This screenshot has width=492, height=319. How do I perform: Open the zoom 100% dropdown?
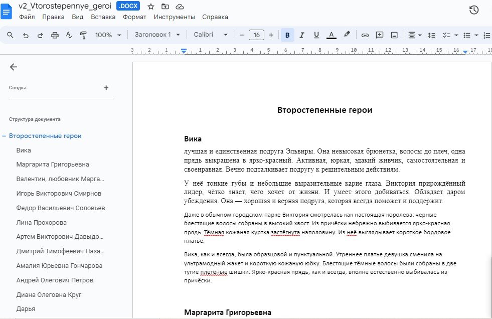pyautogui.click(x=108, y=35)
